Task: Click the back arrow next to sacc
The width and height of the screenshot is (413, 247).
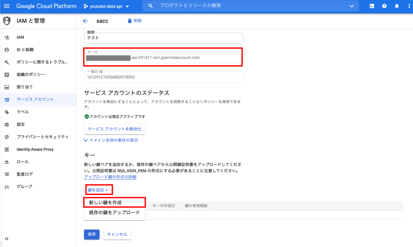Action: [x=85, y=21]
